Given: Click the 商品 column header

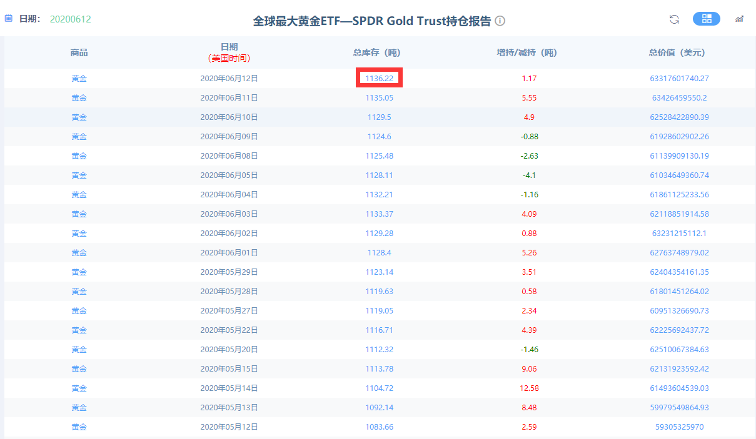Looking at the screenshot, I should (x=79, y=53).
